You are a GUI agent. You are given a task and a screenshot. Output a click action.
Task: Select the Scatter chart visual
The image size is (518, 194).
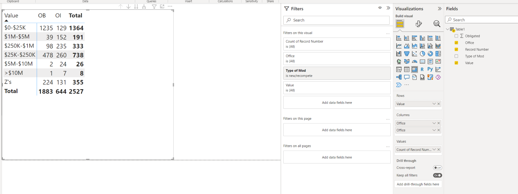tap(415, 54)
